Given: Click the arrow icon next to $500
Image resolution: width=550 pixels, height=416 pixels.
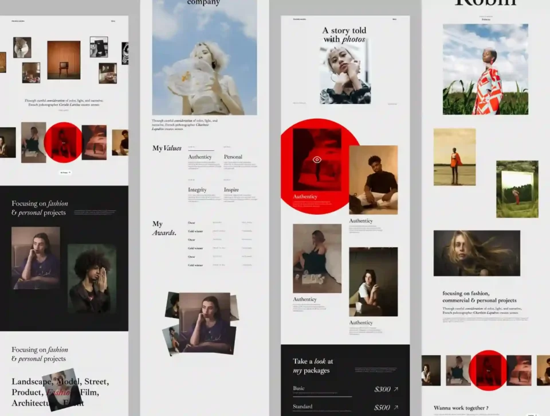Looking at the screenshot, I should pyautogui.click(x=395, y=408).
